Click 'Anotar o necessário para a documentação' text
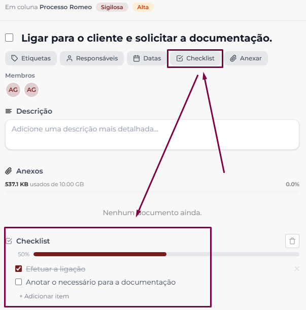This screenshot has height=310, width=306. pyautogui.click(x=100, y=282)
